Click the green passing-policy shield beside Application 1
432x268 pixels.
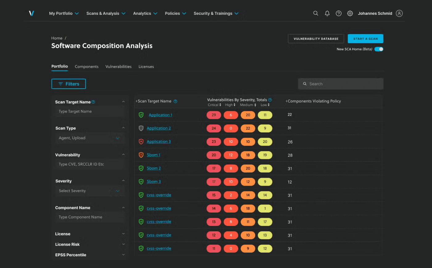point(141,115)
